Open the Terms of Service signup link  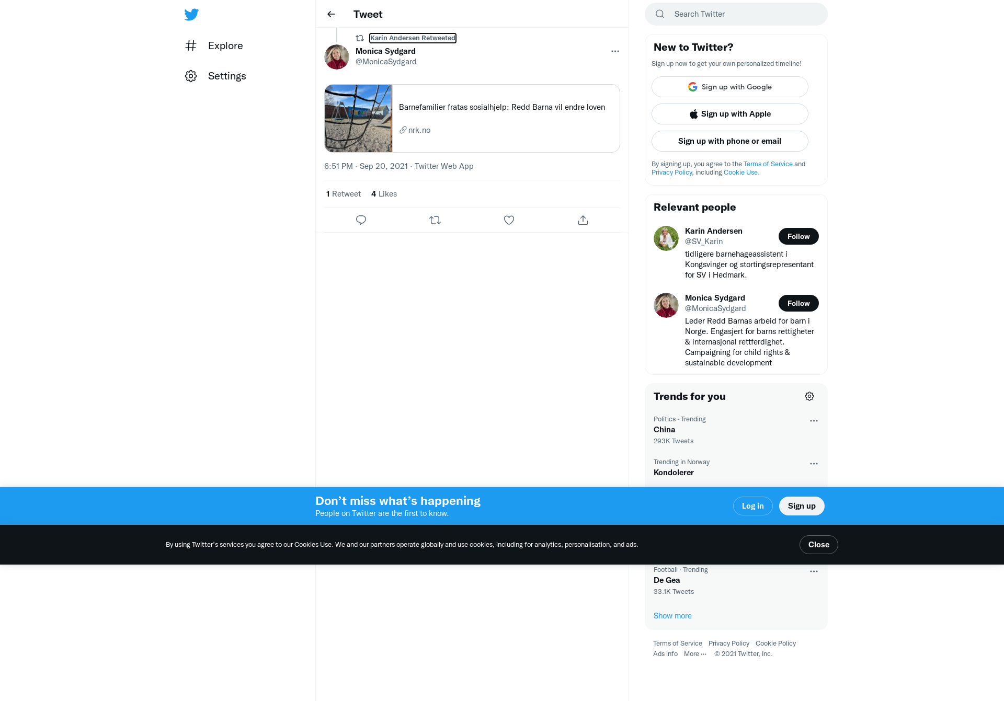click(768, 164)
